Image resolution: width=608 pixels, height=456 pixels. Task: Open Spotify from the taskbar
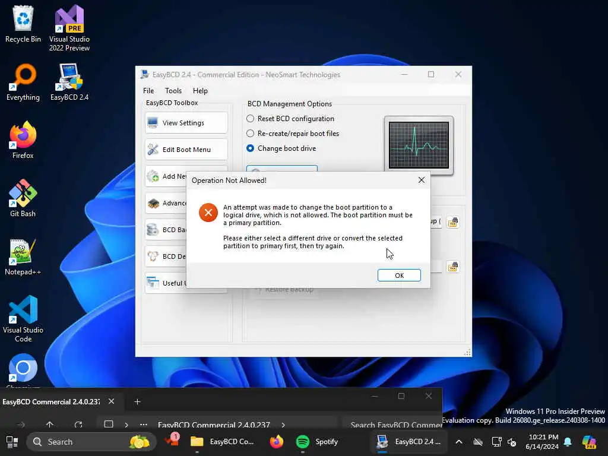pyautogui.click(x=317, y=442)
